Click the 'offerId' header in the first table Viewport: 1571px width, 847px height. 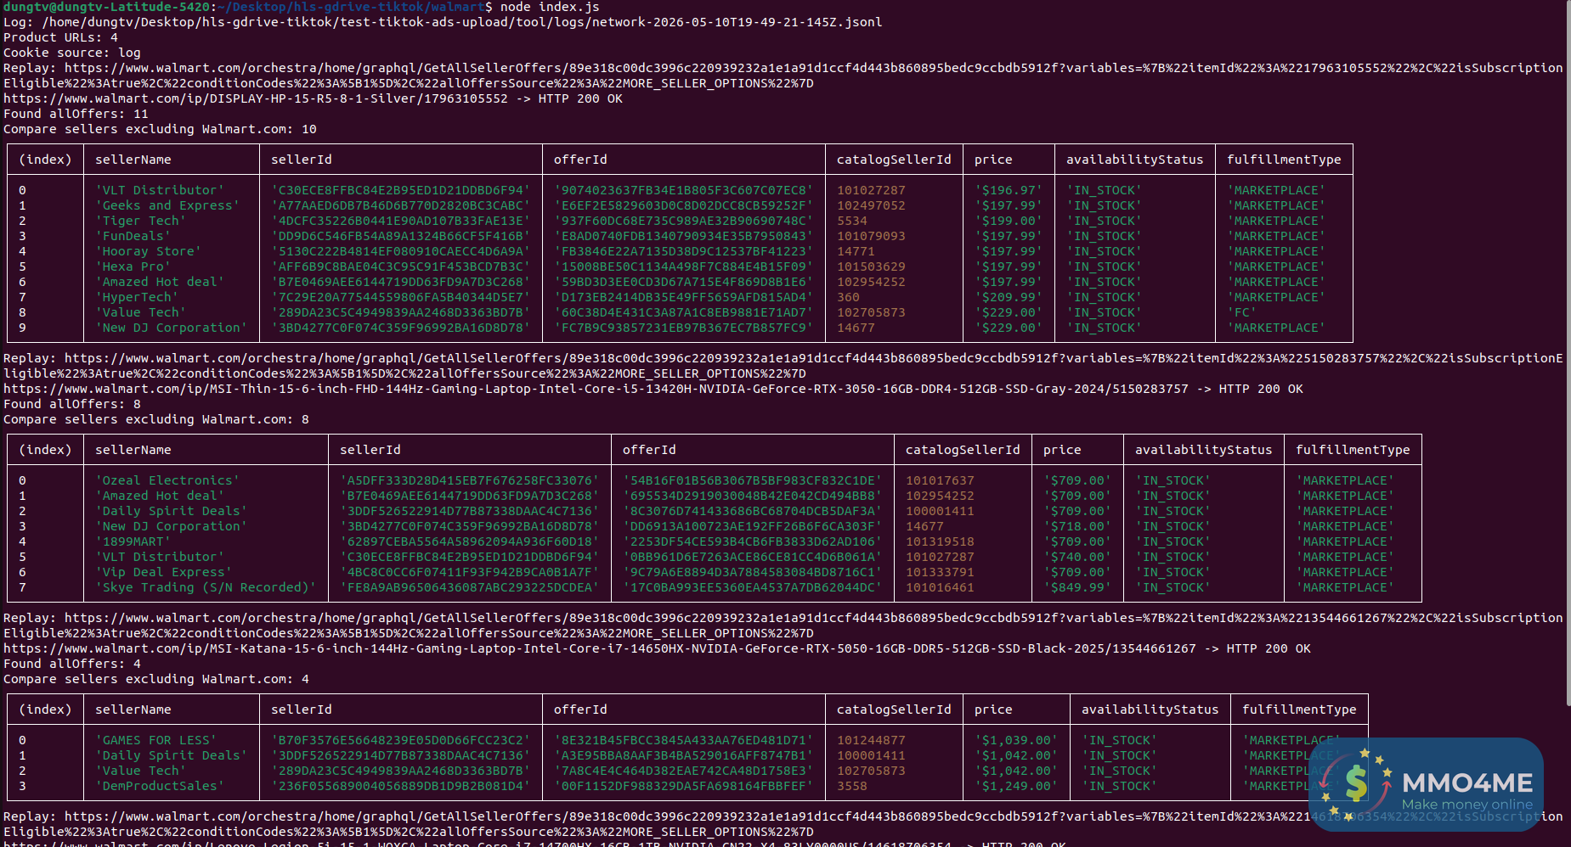point(580,160)
